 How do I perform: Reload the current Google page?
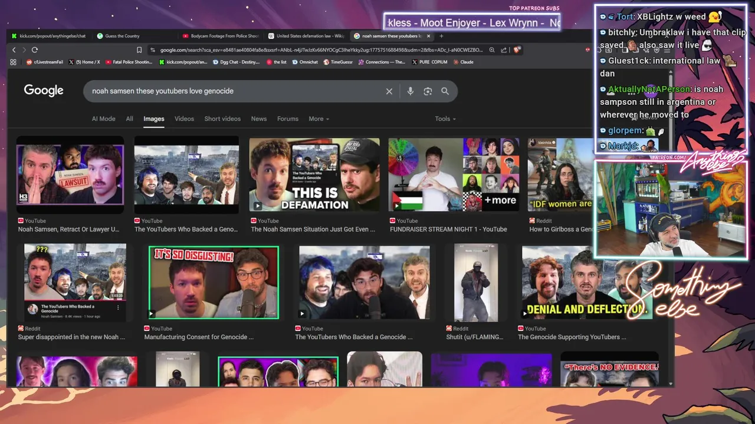pyautogui.click(x=35, y=50)
